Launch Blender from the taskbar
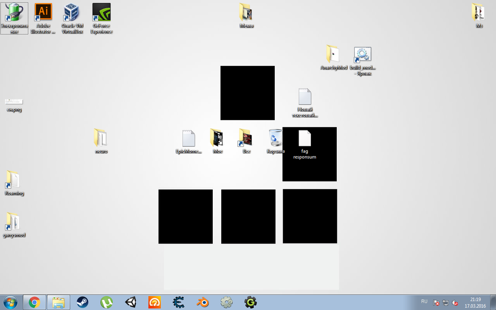Screen dimensions: 496x310 click(x=202, y=302)
